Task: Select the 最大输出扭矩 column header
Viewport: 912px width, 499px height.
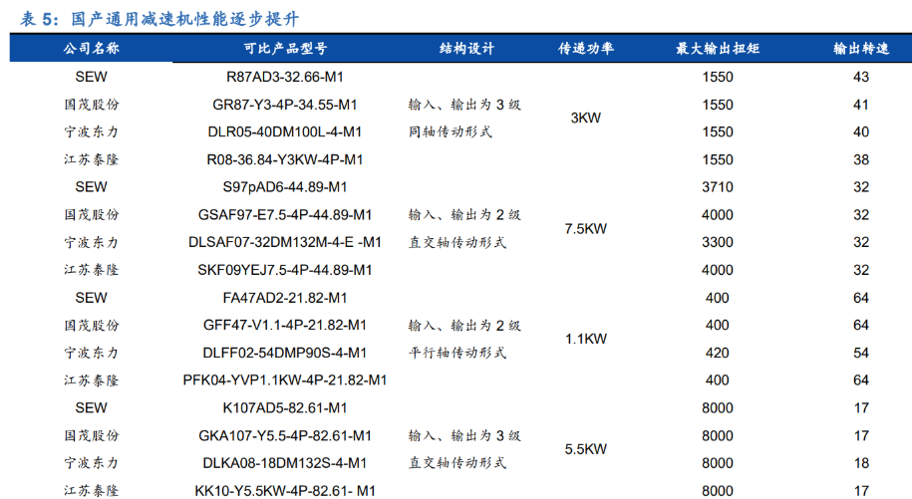Action: (x=718, y=48)
